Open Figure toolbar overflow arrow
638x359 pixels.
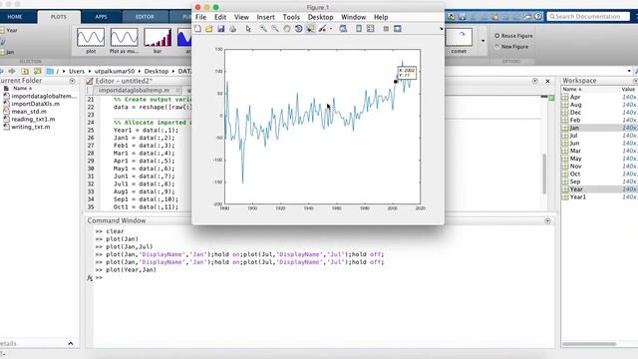pos(441,29)
